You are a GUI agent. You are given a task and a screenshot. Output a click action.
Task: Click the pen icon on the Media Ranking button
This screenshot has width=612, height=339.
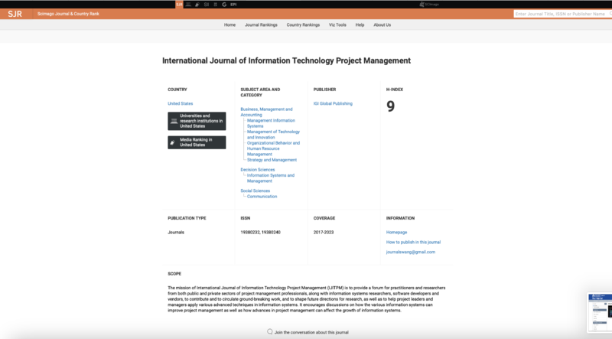click(174, 142)
